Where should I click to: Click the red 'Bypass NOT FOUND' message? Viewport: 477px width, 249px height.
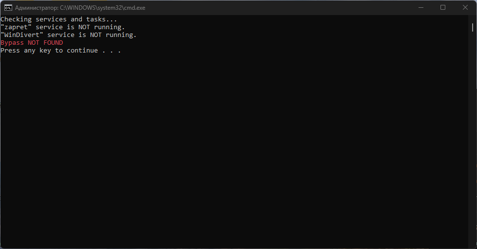[32, 43]
